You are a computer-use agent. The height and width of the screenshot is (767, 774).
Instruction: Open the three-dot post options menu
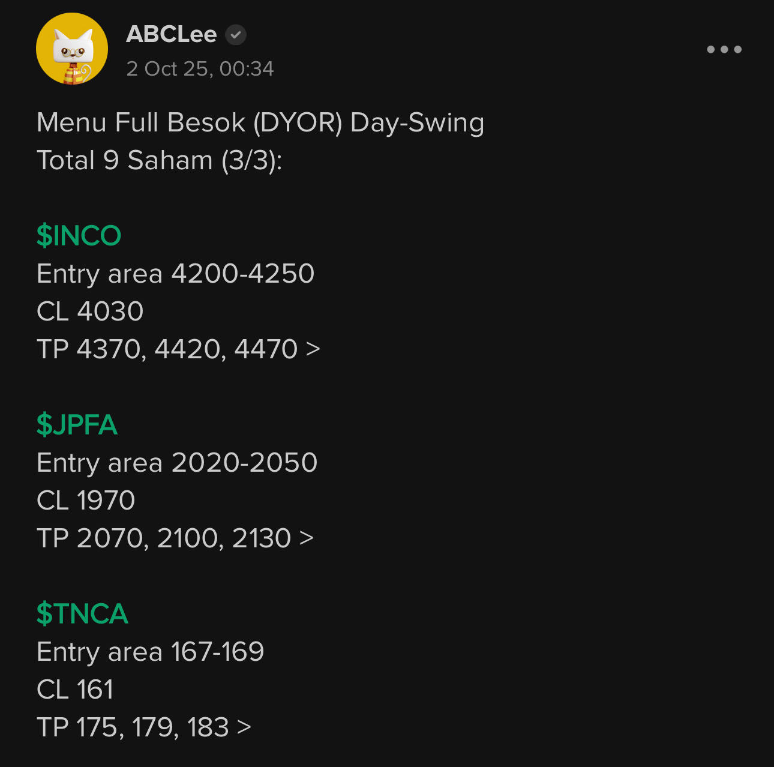point(724,49)
